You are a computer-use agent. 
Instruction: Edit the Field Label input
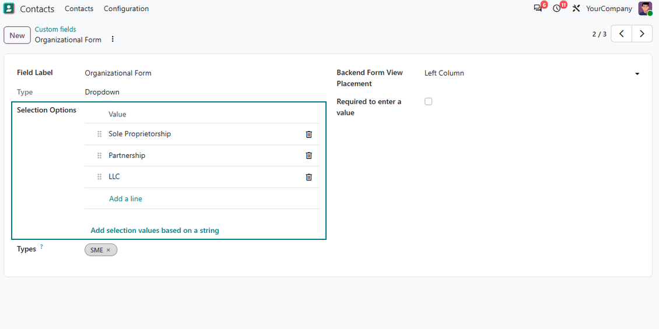pos(202,73)
